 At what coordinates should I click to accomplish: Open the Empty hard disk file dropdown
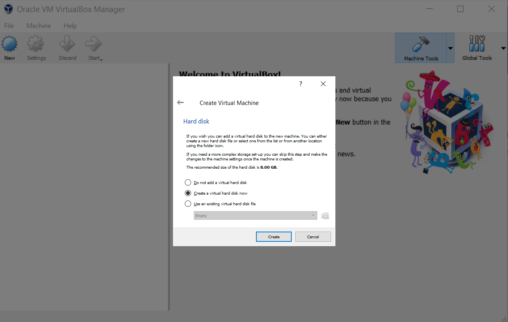[255, 215]
